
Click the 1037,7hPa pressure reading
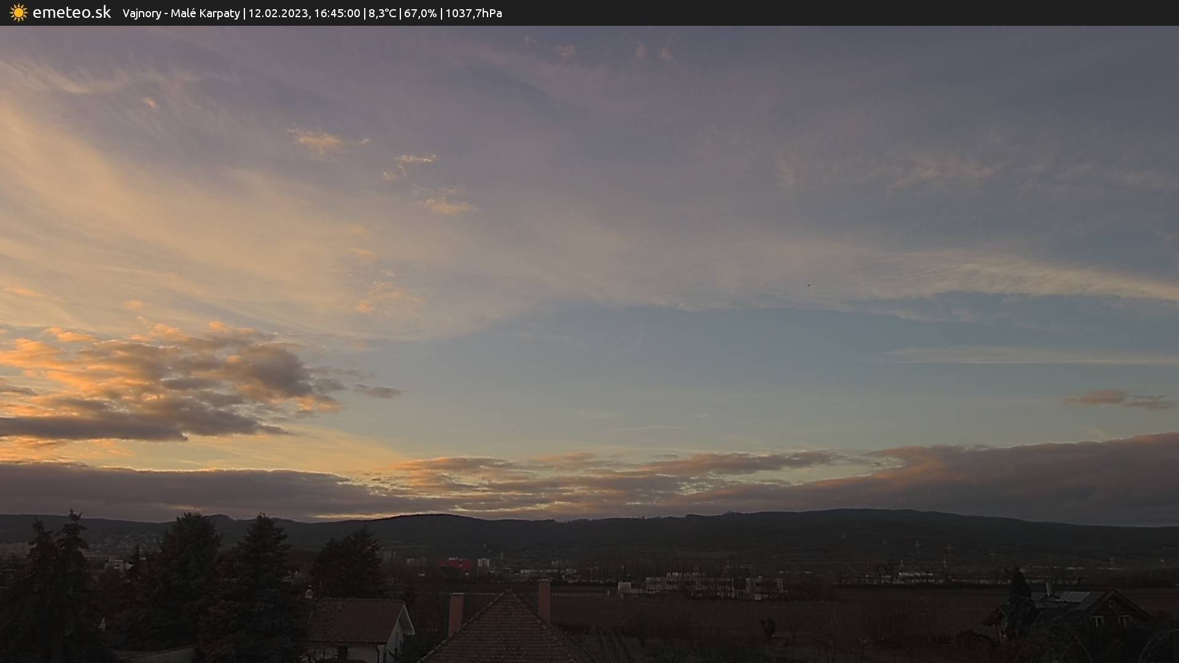tap(473, 14)
